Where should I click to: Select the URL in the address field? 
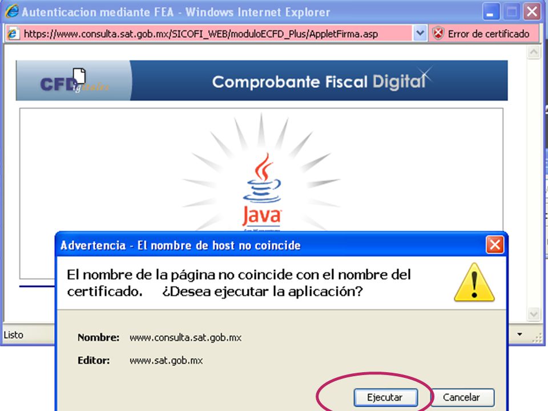coord(200,34)
